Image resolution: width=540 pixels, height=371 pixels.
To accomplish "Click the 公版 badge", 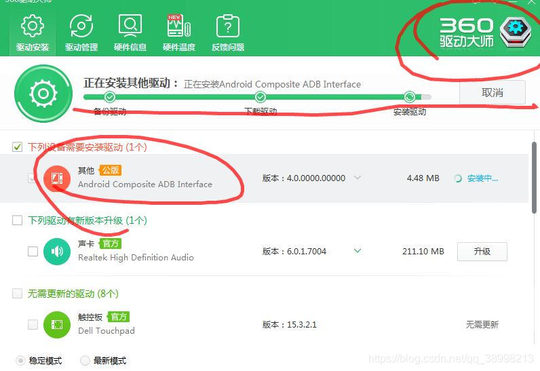I will tap(111, 170).
